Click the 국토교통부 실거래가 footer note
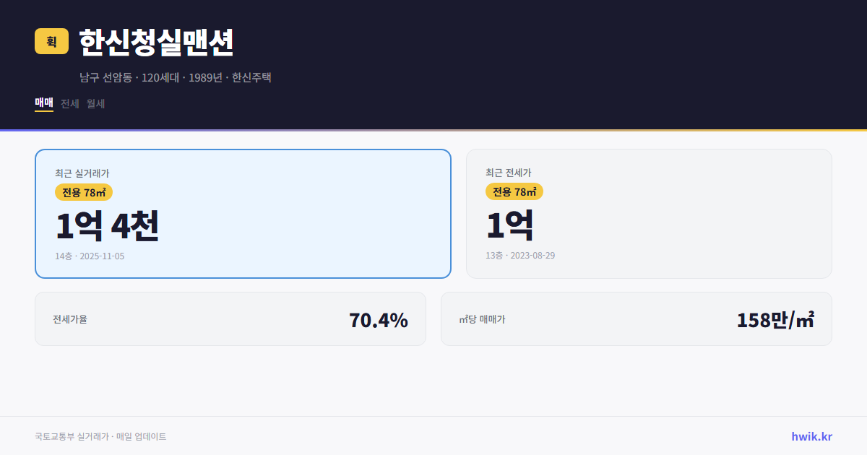 point(100,436)
